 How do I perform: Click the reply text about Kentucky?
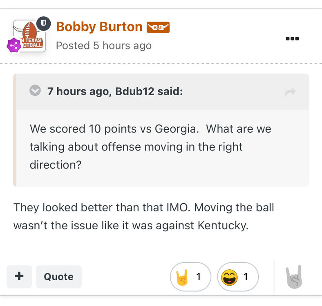pyautogui.click(x=143, y=216)
